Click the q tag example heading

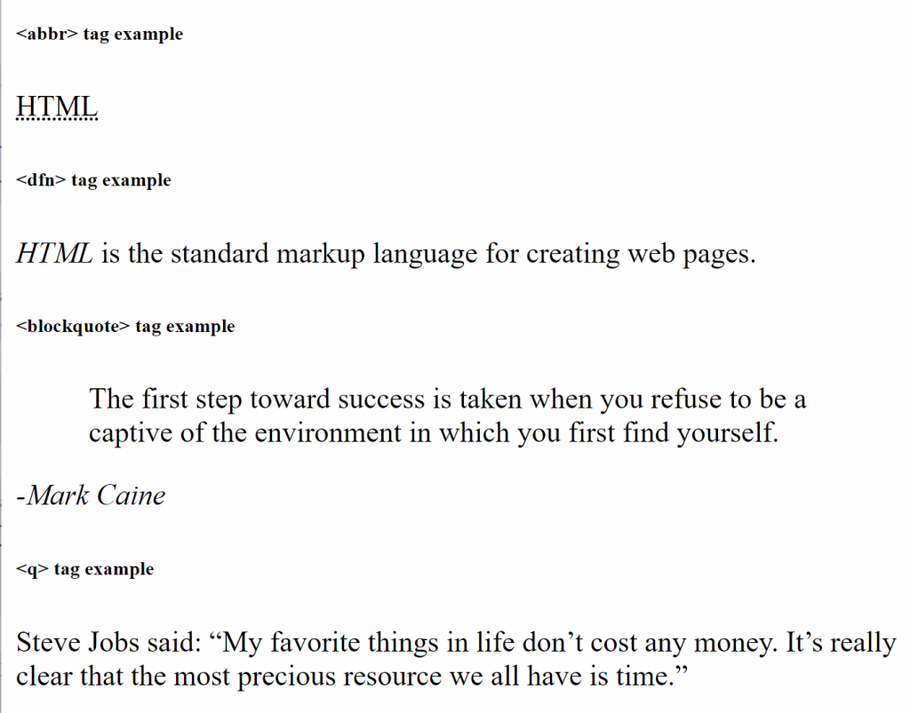pyautogui.click(x=84, y=569)
